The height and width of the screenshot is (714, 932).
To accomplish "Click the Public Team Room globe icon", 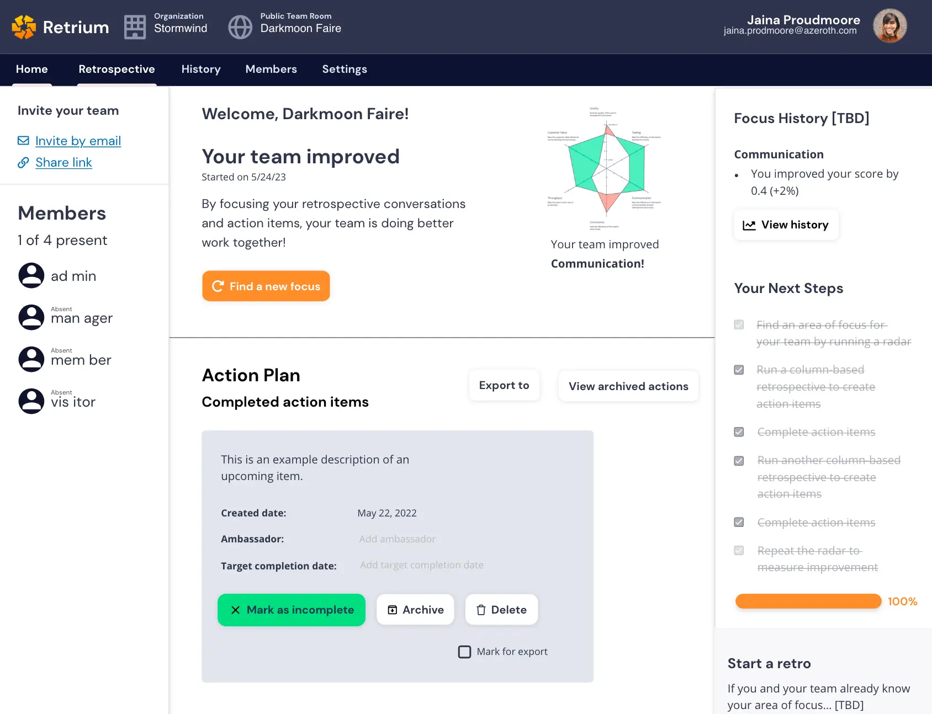I will pyautogui.click(x=240, y=27).
